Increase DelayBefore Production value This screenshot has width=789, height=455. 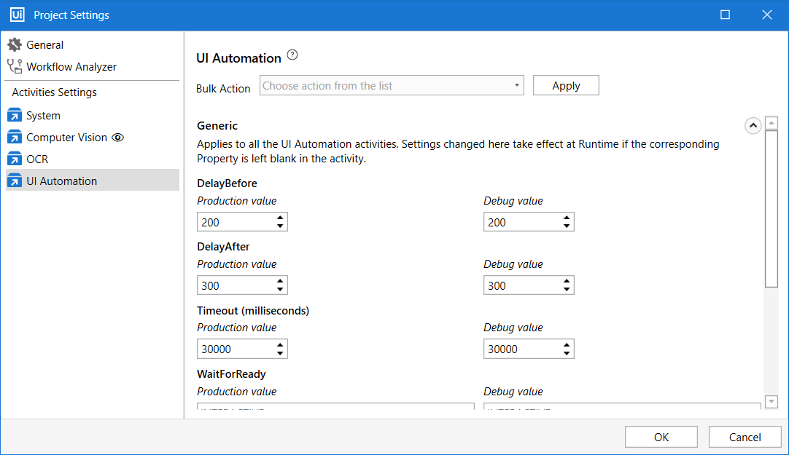pos(280,218)
